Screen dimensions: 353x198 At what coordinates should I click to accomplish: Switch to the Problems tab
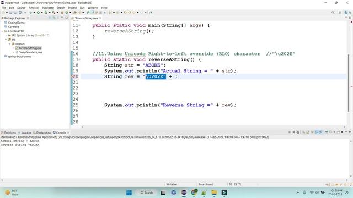(9, 133)
